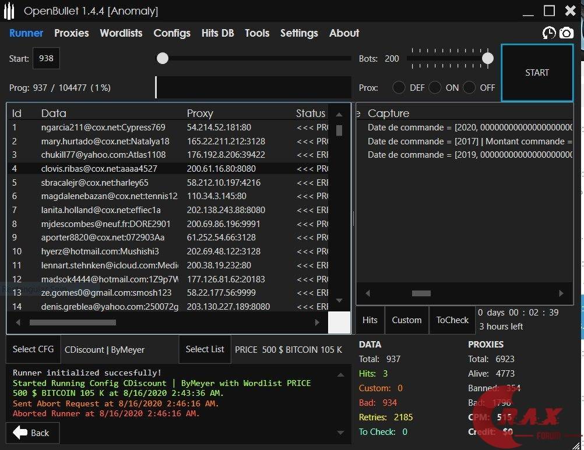
Task: Enable the ON proxy radio button
Action: [x=435, y=88]
